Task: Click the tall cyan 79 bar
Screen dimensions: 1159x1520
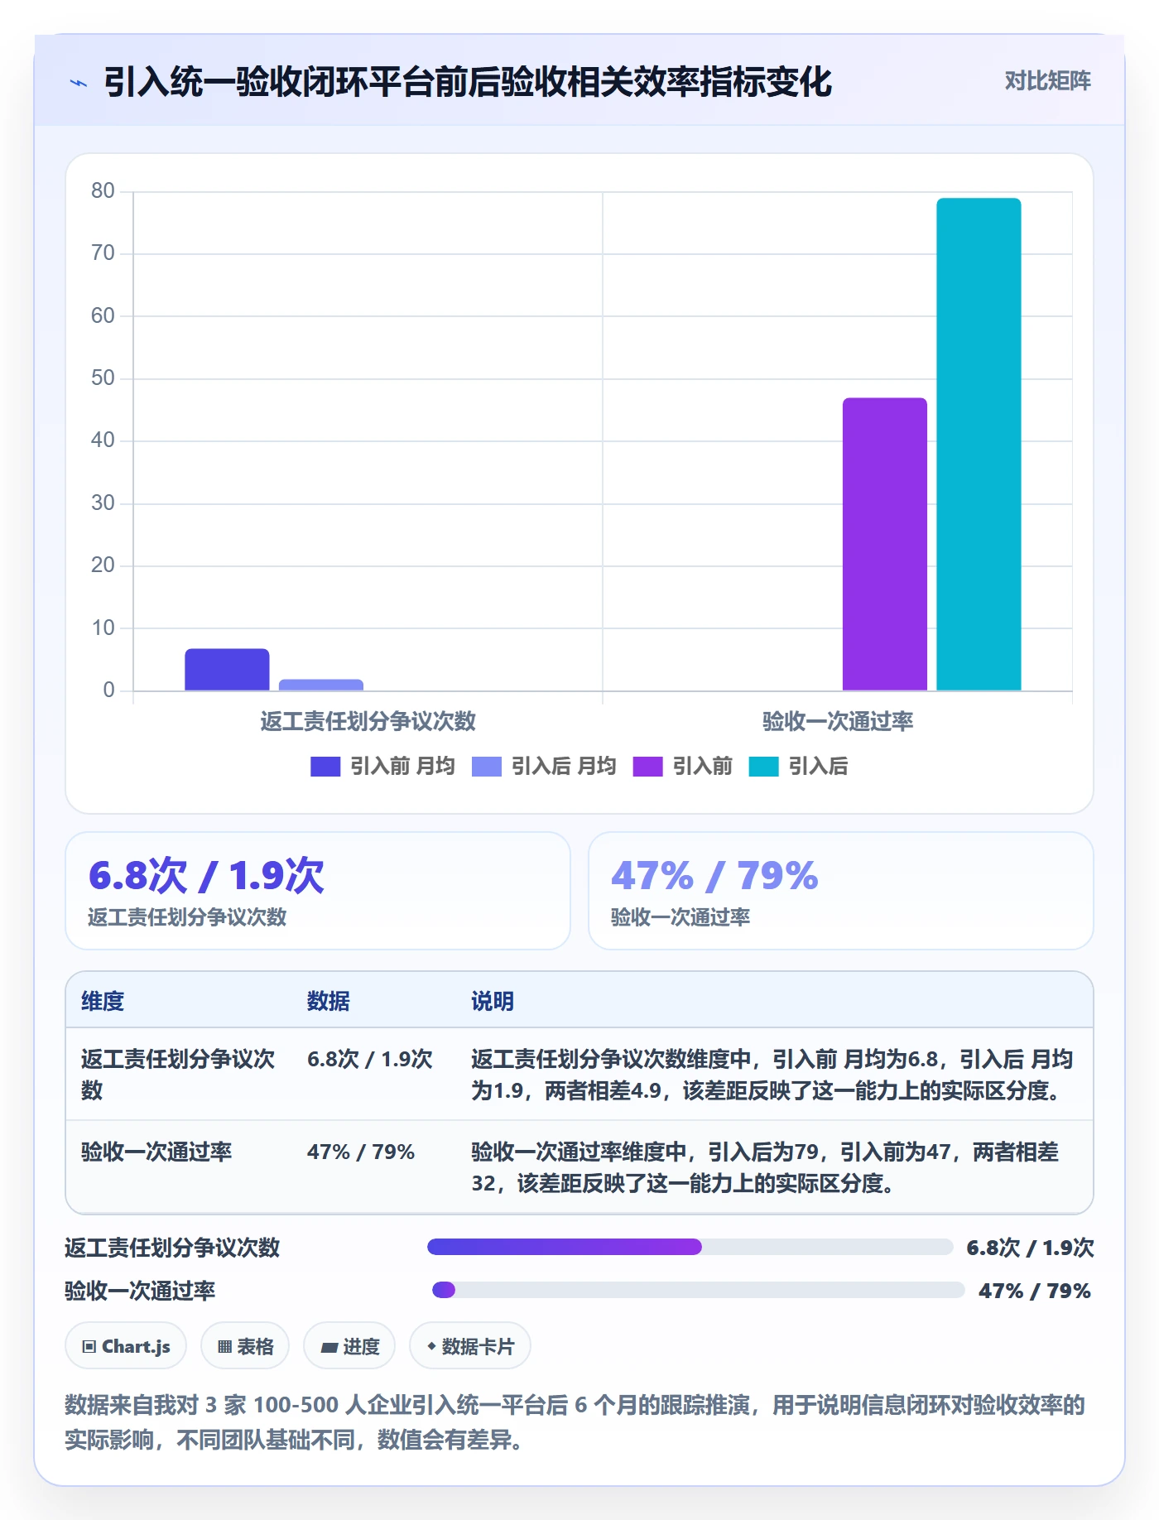Action: click(979, 444)
